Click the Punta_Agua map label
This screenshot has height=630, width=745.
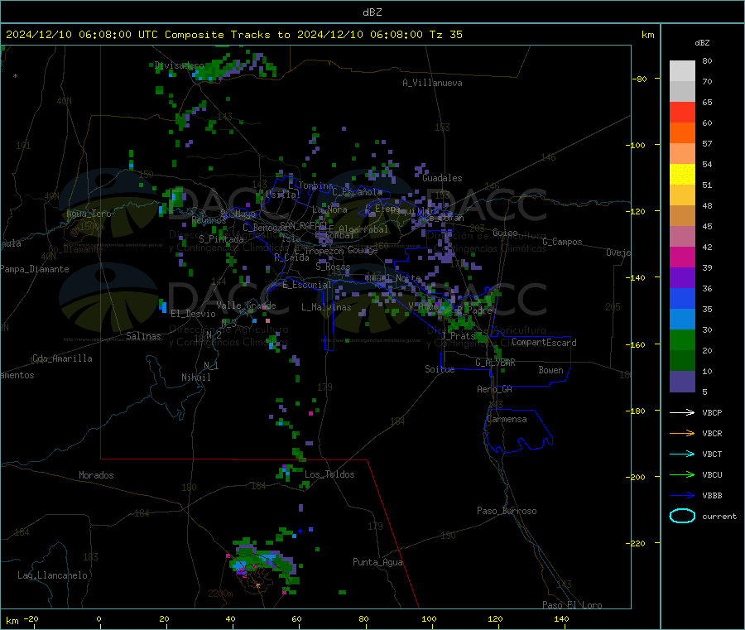(x=377, y=563)
